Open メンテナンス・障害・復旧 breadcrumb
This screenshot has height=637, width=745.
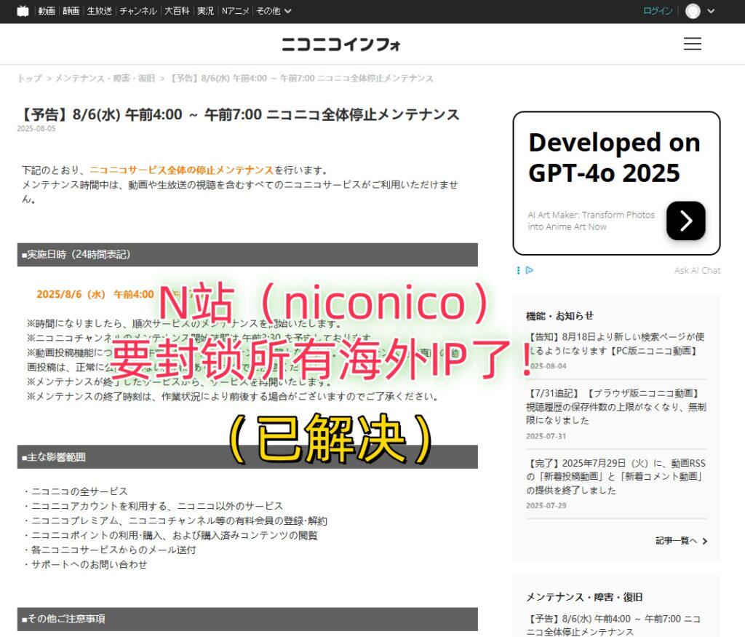105,79
